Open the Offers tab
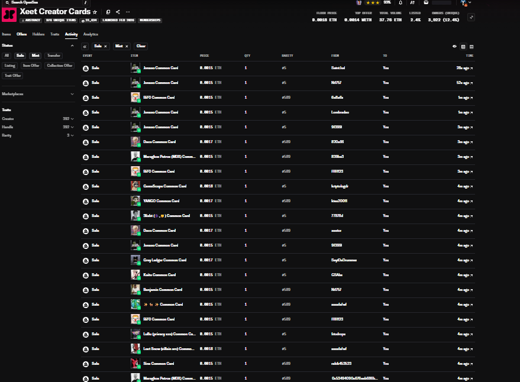Image resolution: width=520 pixels, height=382 pixels. pos(21,34)
